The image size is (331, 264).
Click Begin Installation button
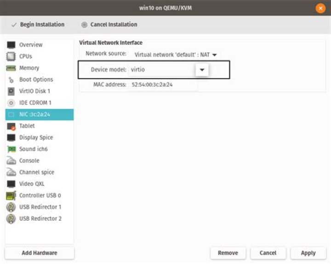coord(38,25)
